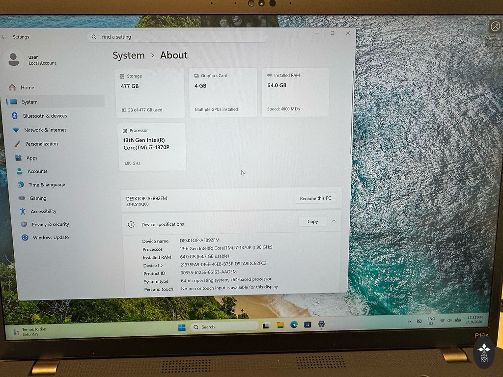Open Time & language settings

click(x=47, y=185)
